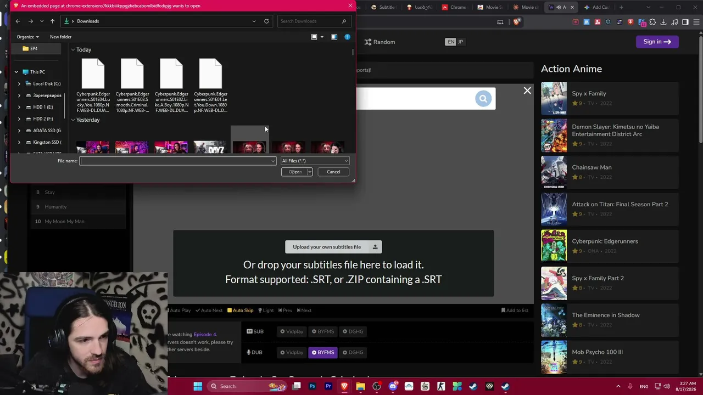Open Brave browser on the taskbar
The height and width of the screenshot is (395, 703).
coord(344,386)
